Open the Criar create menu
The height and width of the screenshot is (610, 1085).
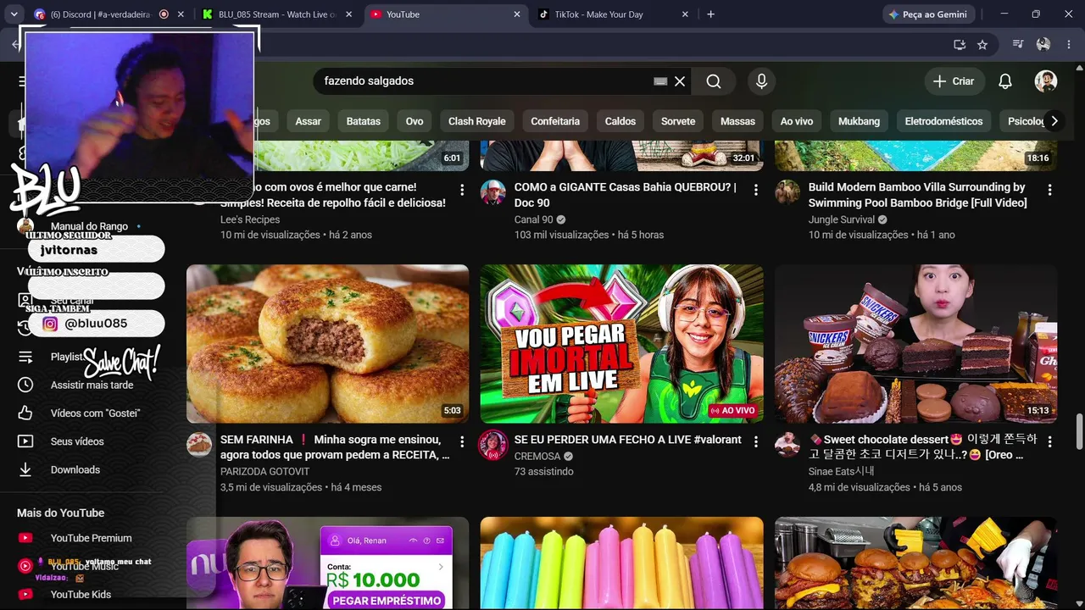click(x=954, y=81)
